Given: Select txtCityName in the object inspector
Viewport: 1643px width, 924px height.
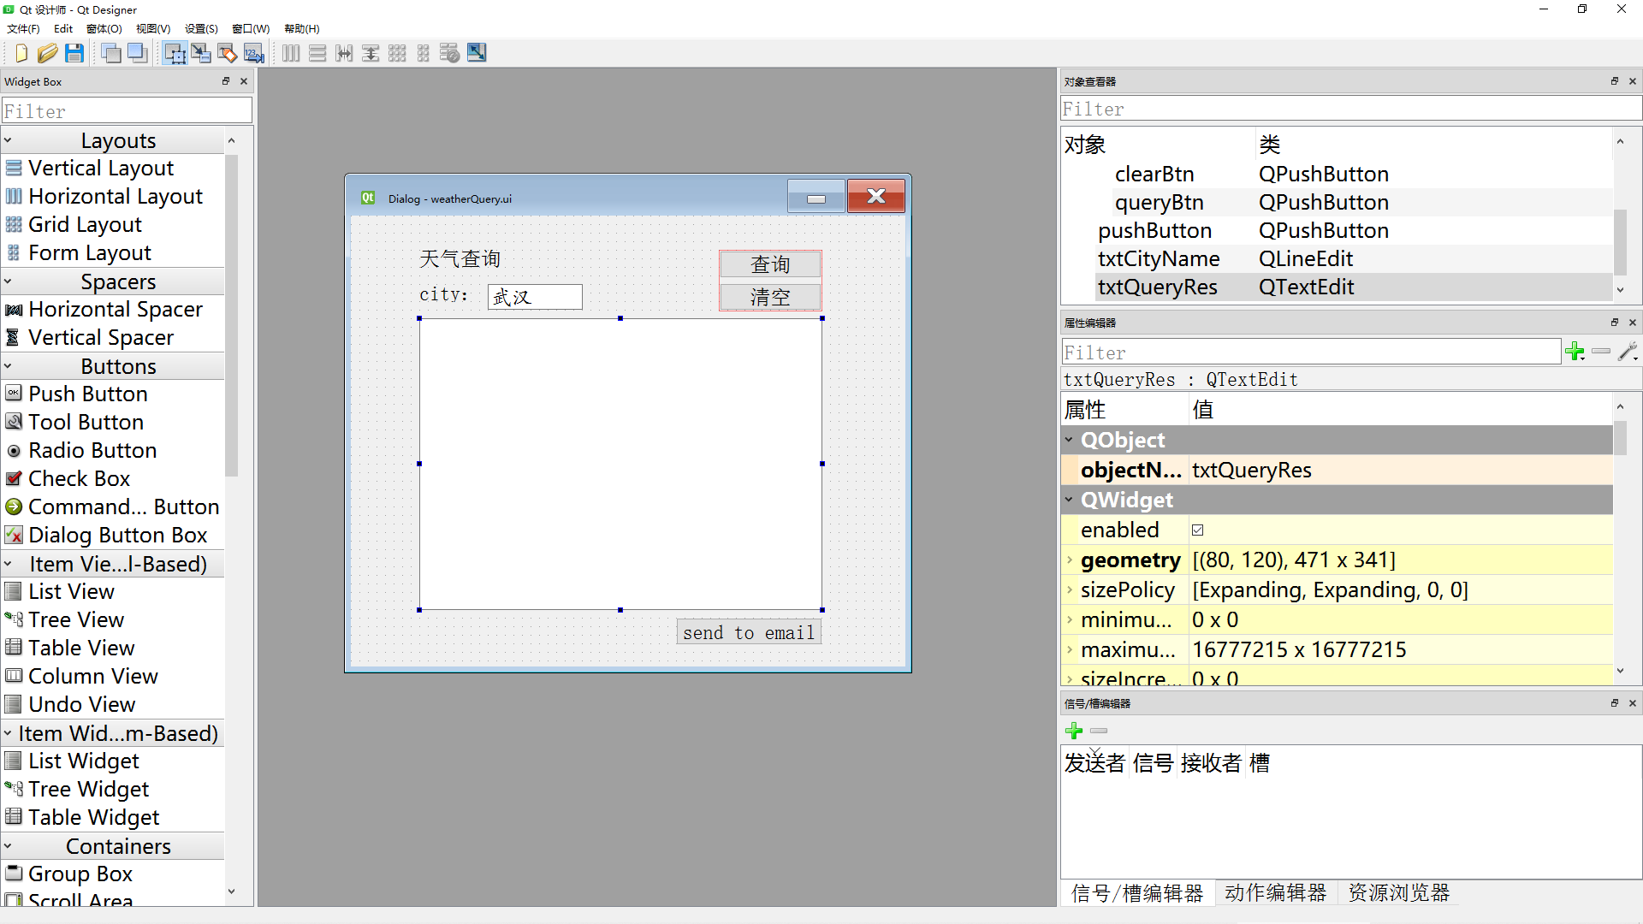Looking at the screenshot, I should coord(1159,259).
